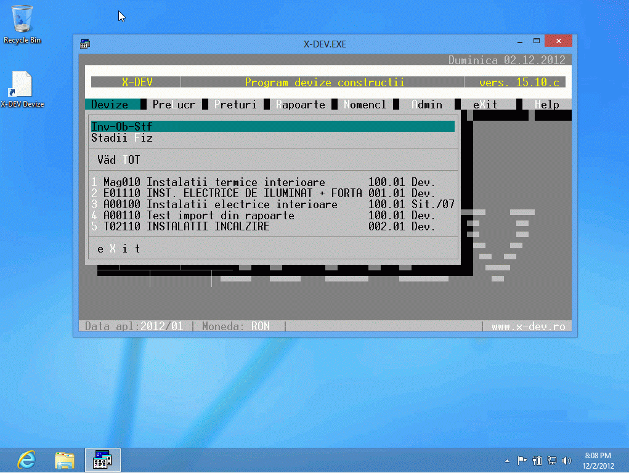629x473 pixels.
Task: Click the Action Center flag tray icon
Action: [x=522, y=460]
